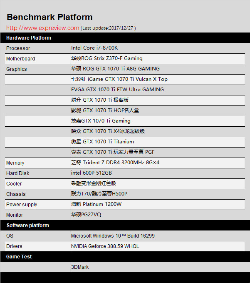Click the Trident Z DDR4 3200MHz memory cell
Image resolution: width=250 pixels, height=283 pixels.
[157, 163]
